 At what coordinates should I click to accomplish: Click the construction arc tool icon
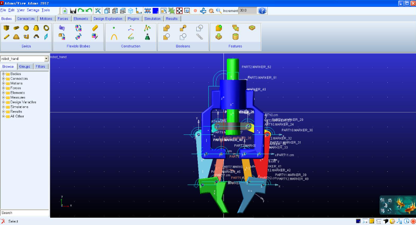tap(114, 36)
